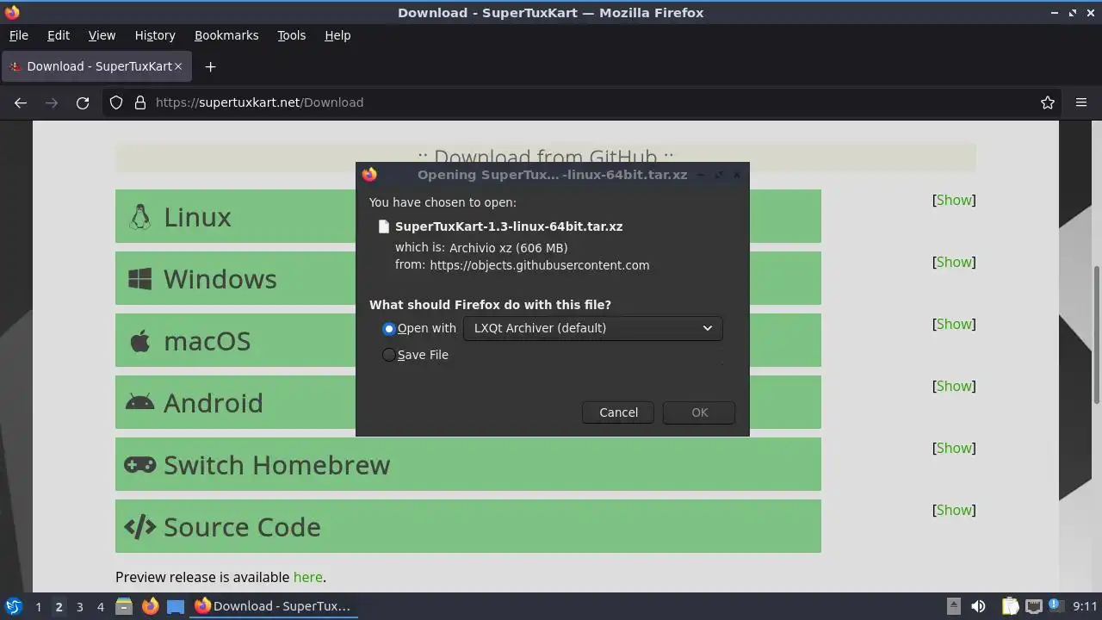The image size is (1102, 620).
Task: Bookmark this page with star icon
Action: pos(1048,102)
